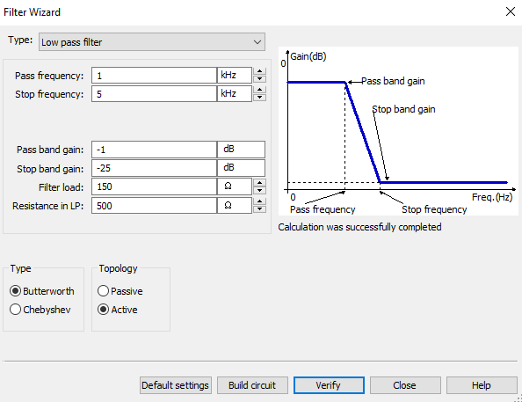Open the filter Type dropdown
This screenshot has height=402, width=522.
pyautogui.click(x=152, y=42)
